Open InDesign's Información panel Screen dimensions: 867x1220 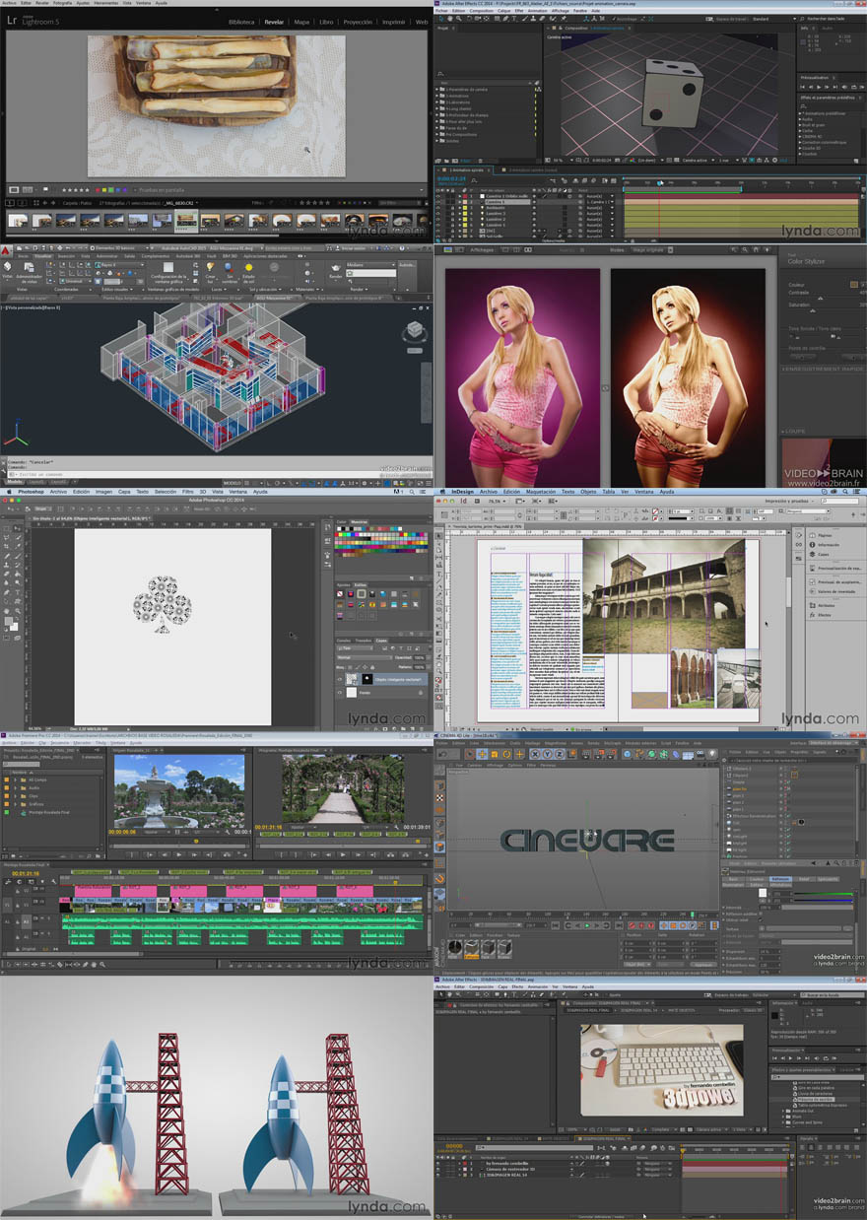[823, 544]
